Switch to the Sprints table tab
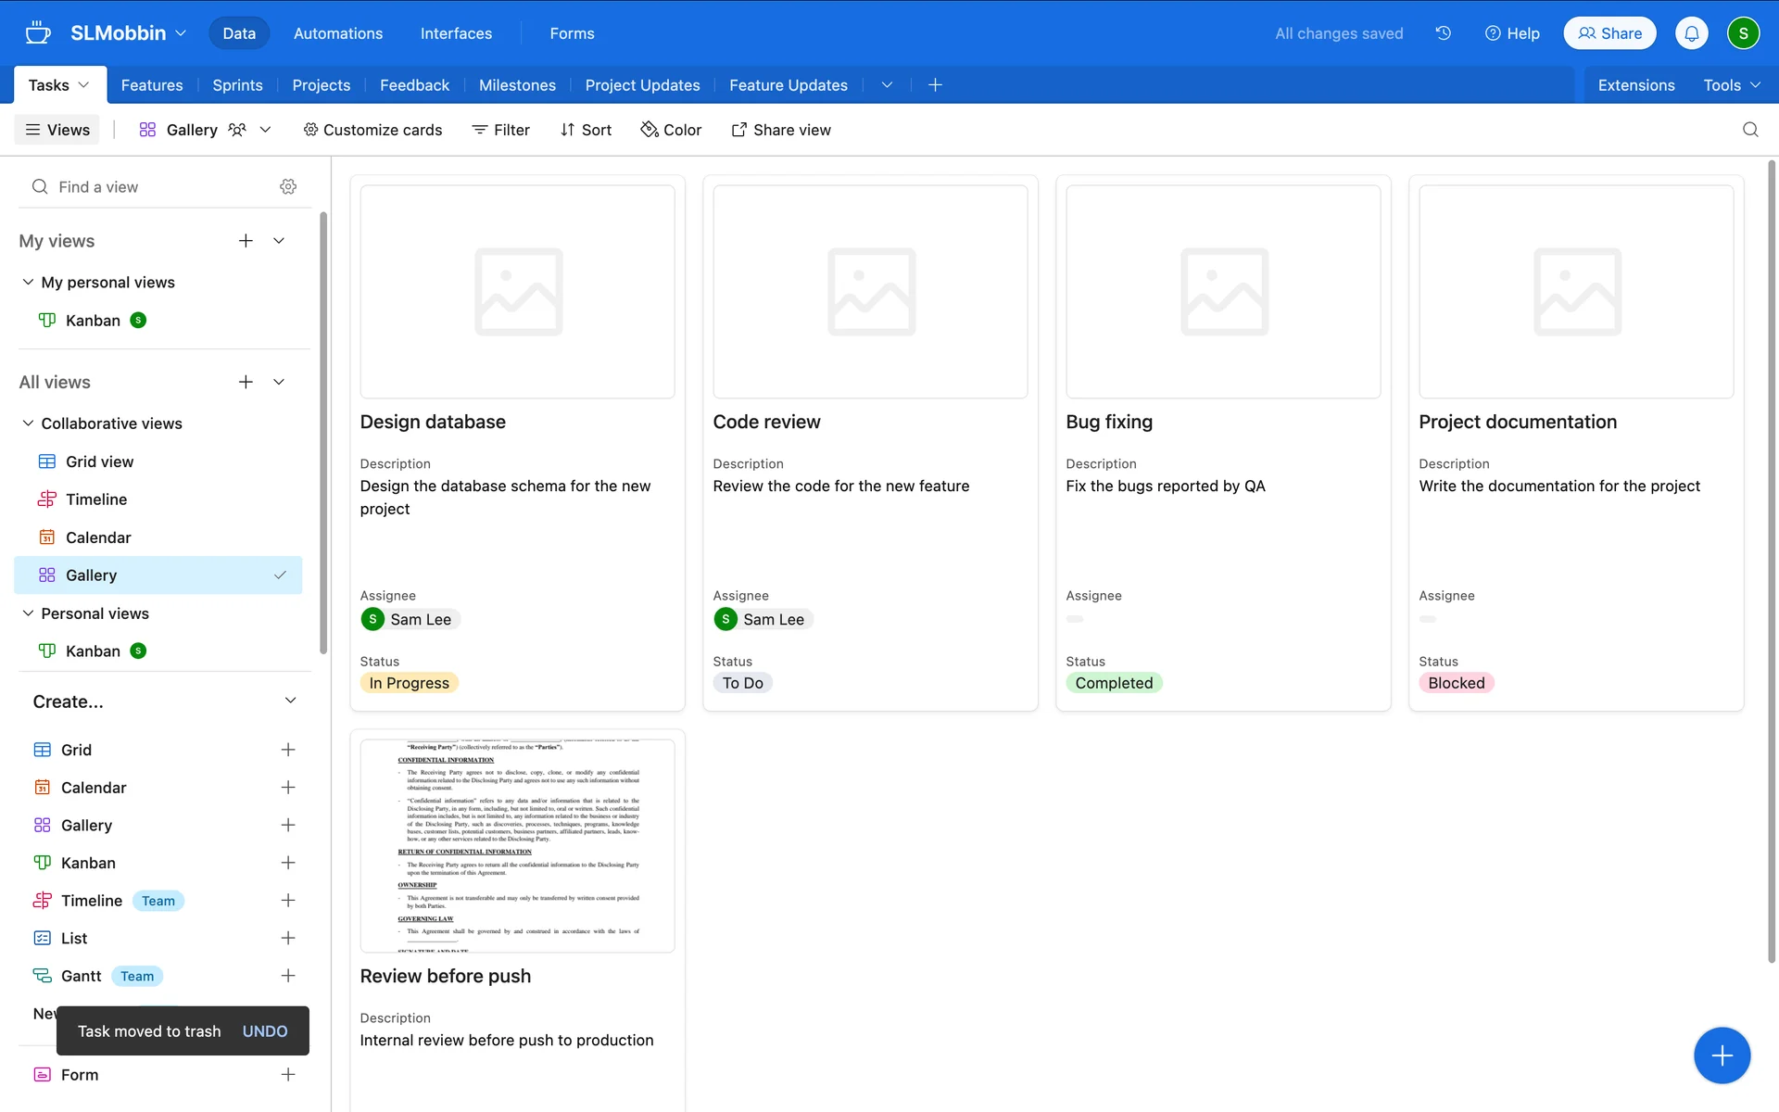The image size is (1779, 1112). (237, 85)
